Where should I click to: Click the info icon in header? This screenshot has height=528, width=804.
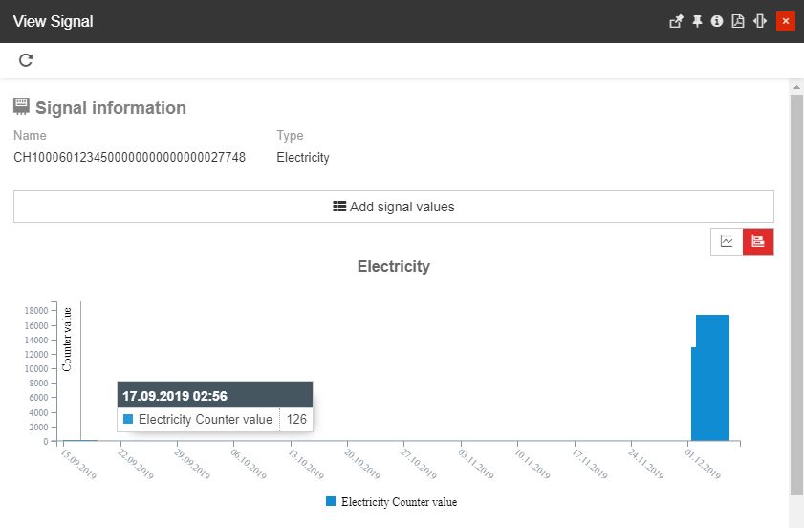pyautogui.click(x=717, y=21)
